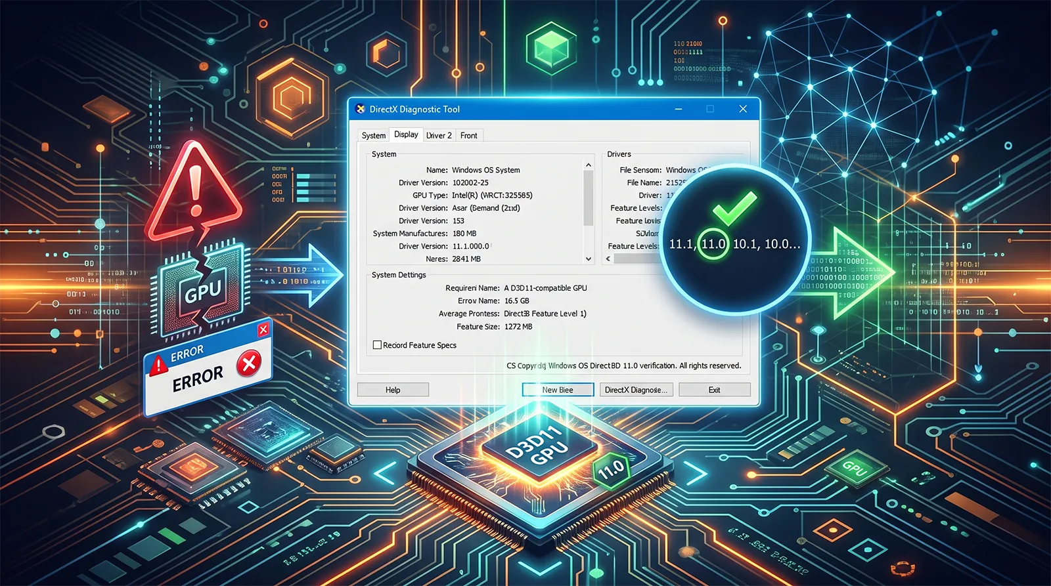Click the Exit button
Image resolution: width=1051 pixels, height=586 pixels.
click(x=715, y=390)
